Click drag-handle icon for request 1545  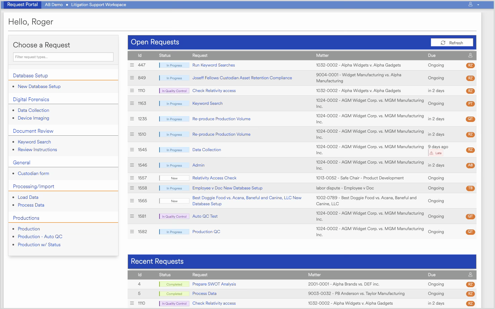(x=132, y=150)
